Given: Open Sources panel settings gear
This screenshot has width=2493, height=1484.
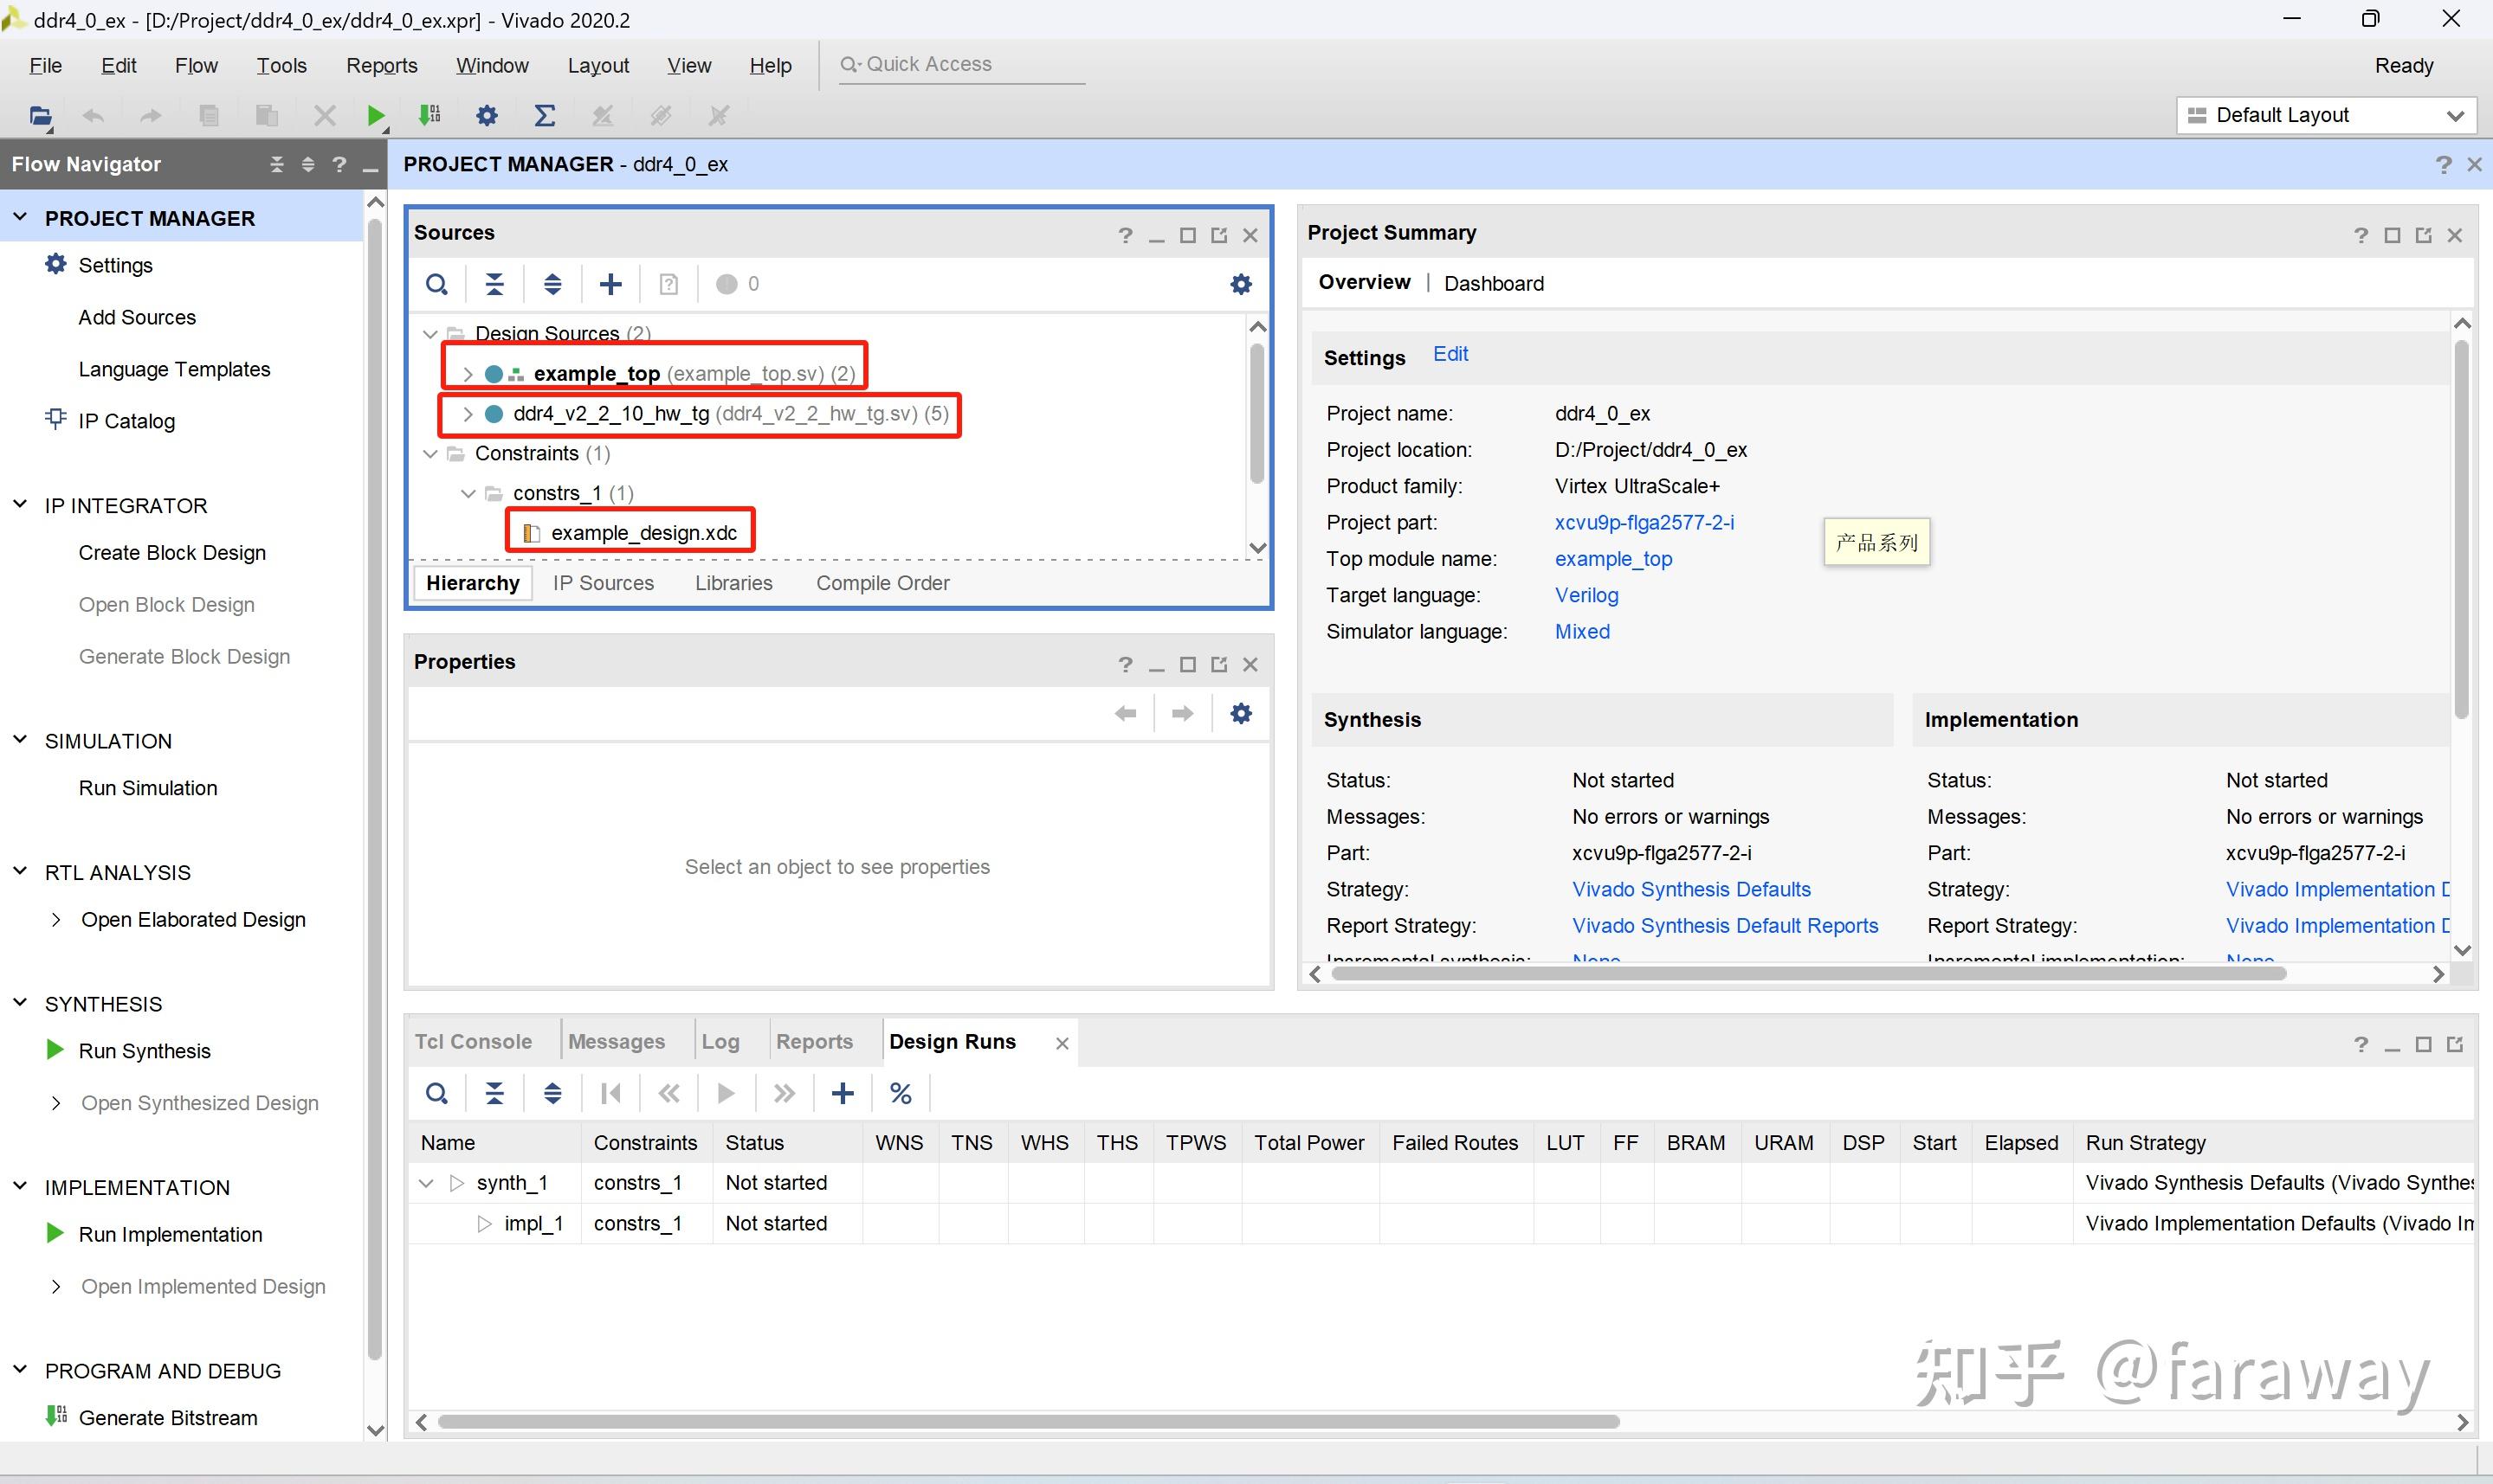Looking at the screenshot, I should tap(1241, 284).
